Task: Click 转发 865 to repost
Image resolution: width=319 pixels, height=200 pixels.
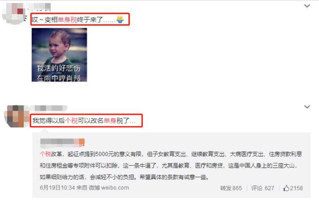Action: tap(231, 188)
